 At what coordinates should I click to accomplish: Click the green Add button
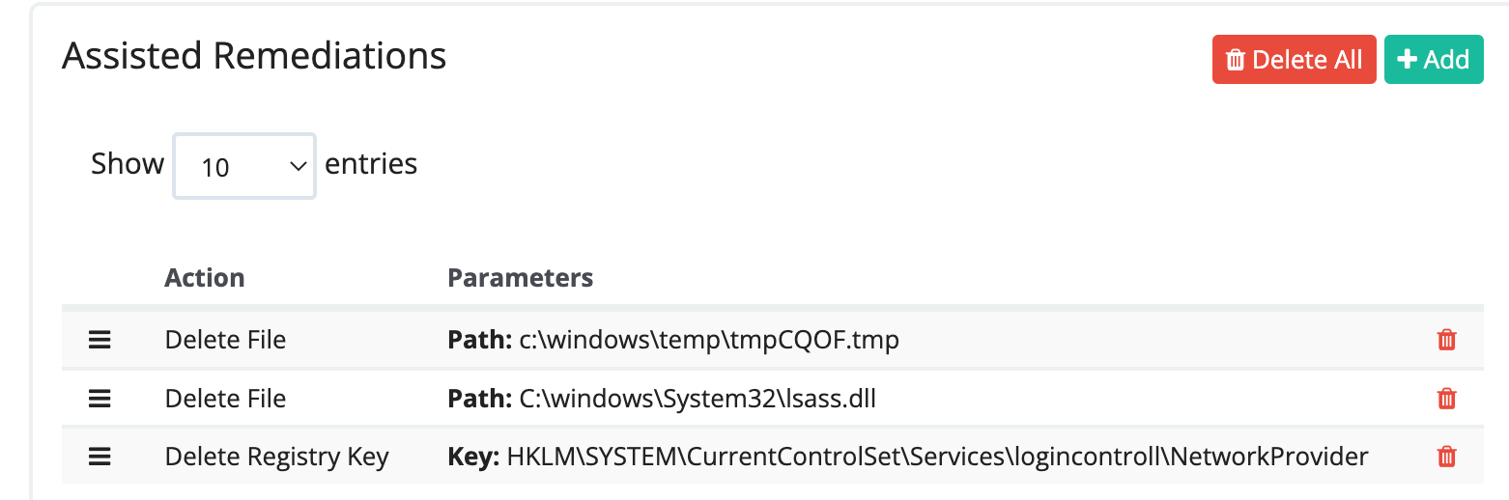(x=1434, y=60)
